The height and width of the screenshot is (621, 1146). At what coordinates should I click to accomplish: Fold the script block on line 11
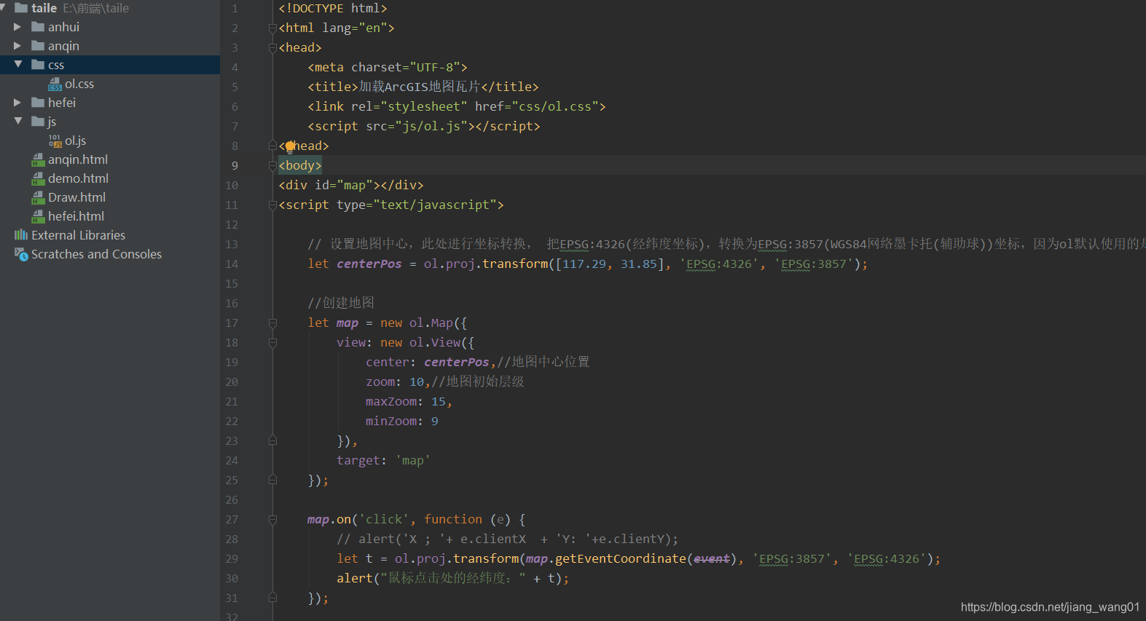point(272,205)
